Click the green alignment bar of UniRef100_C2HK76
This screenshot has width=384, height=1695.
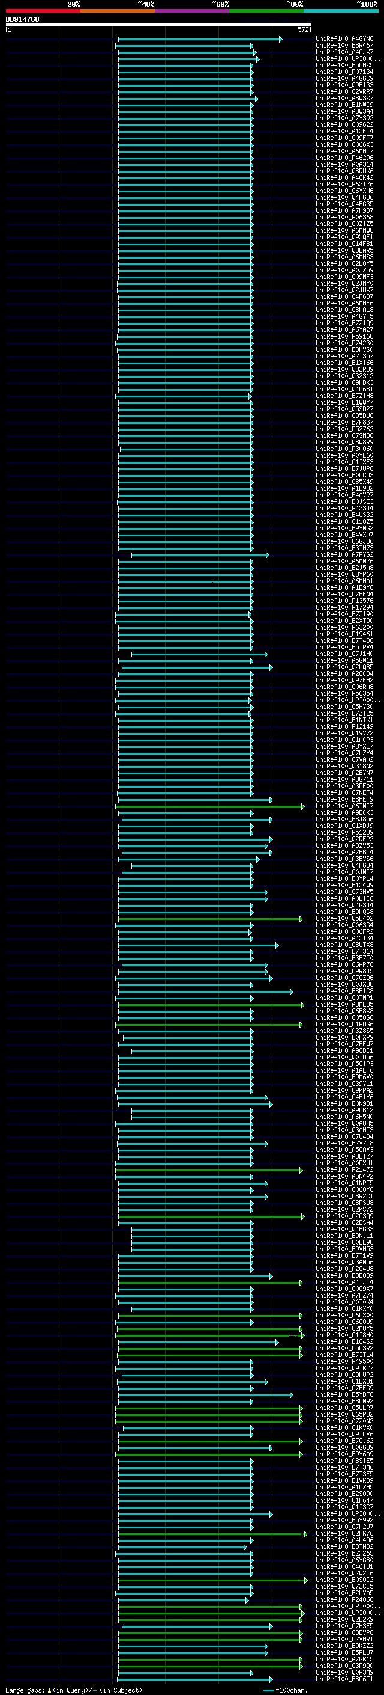point(212,1534)
